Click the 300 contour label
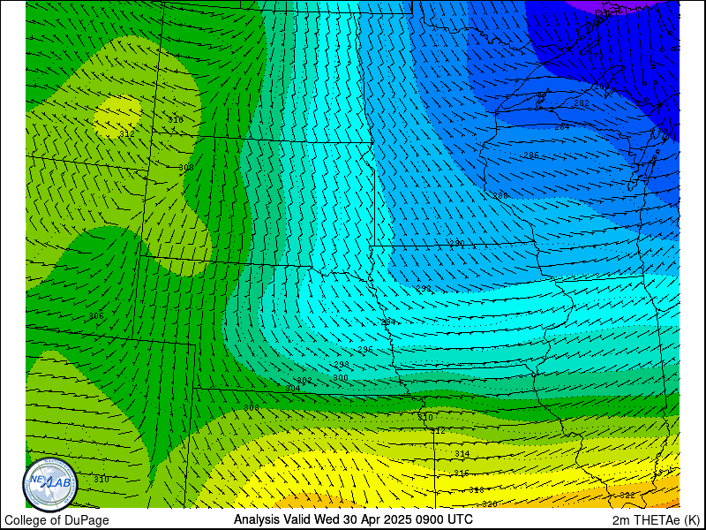The width and height of the screenshot is (706, 530). click(x=341, y=378)
